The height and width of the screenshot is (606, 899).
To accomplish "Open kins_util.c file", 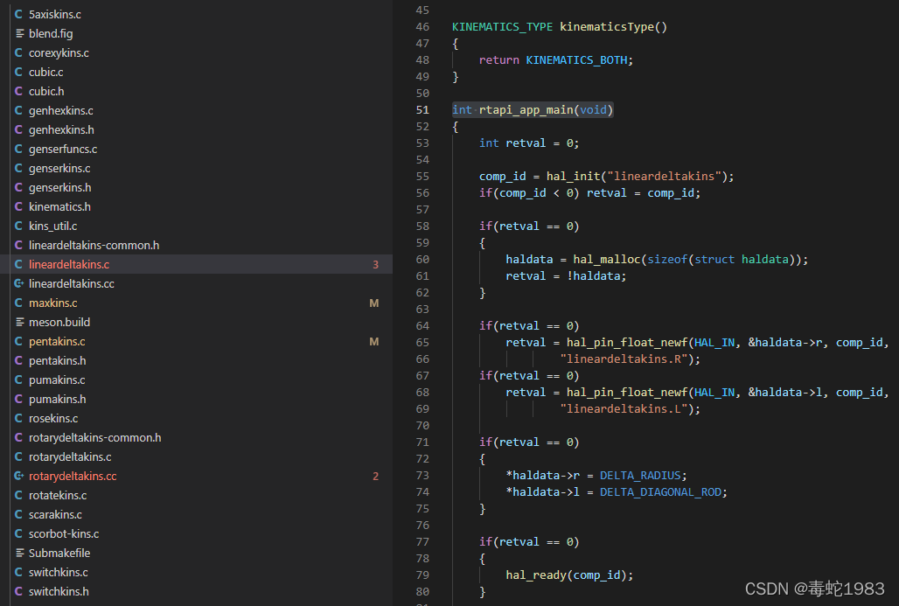I will [53, 226].
